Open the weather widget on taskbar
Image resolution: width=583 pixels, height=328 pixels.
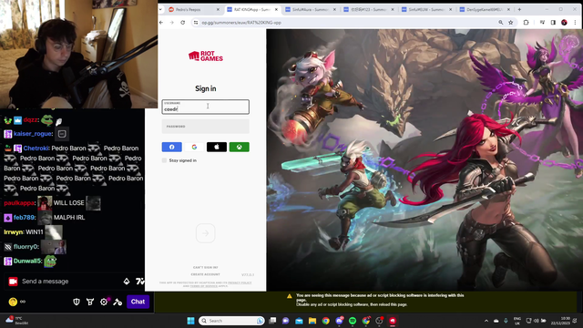pyautogui.click(x=16, y=320)
